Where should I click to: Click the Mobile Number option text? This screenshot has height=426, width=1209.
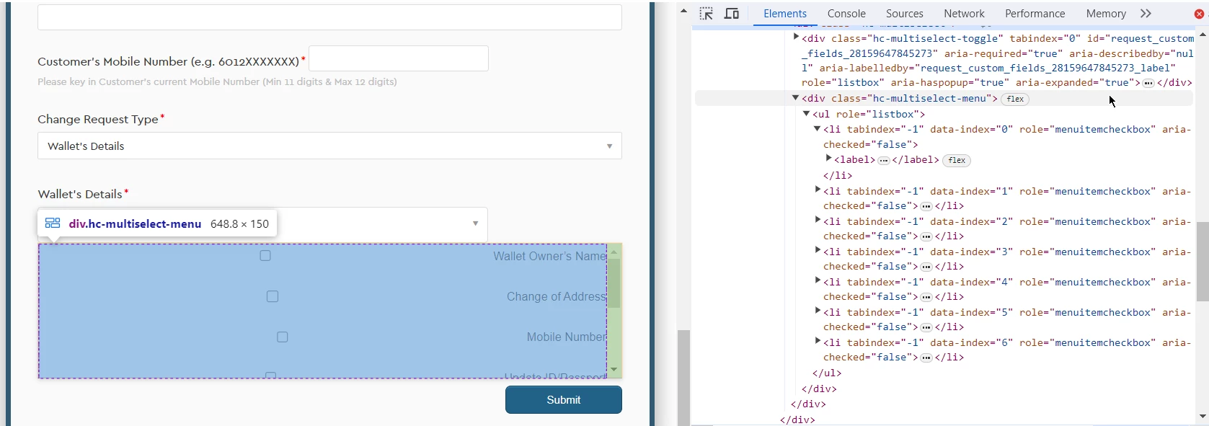(x=566, y=337)
